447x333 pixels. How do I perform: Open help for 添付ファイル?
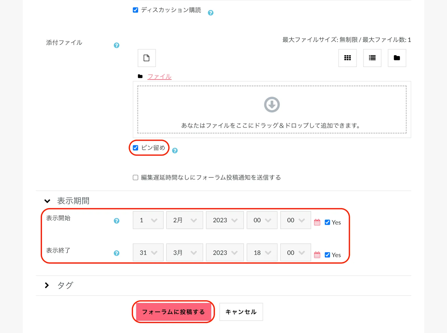[x=116, y=45]
